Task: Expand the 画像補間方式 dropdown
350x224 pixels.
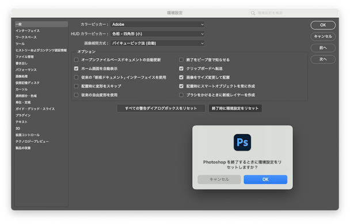Action: (157, 43)
